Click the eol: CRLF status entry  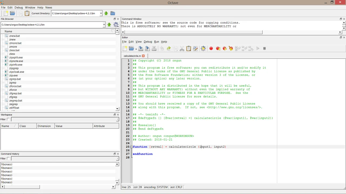(x=176, y=187)
